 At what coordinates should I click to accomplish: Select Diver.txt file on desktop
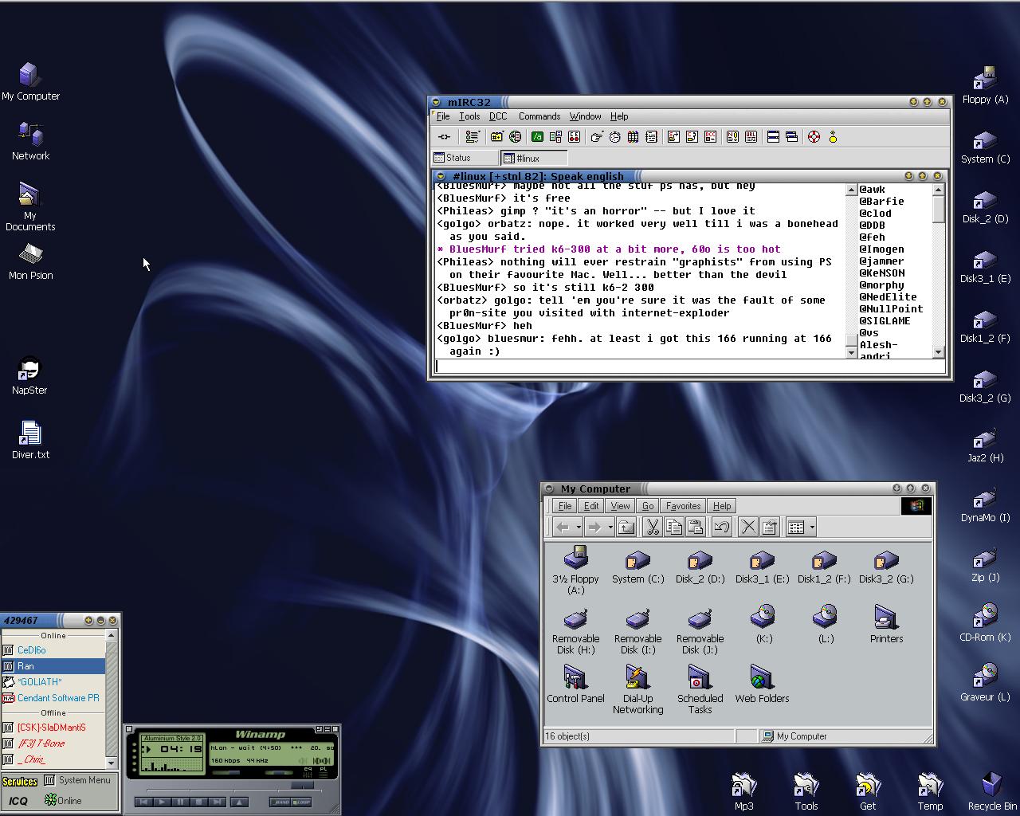[30, 441]
